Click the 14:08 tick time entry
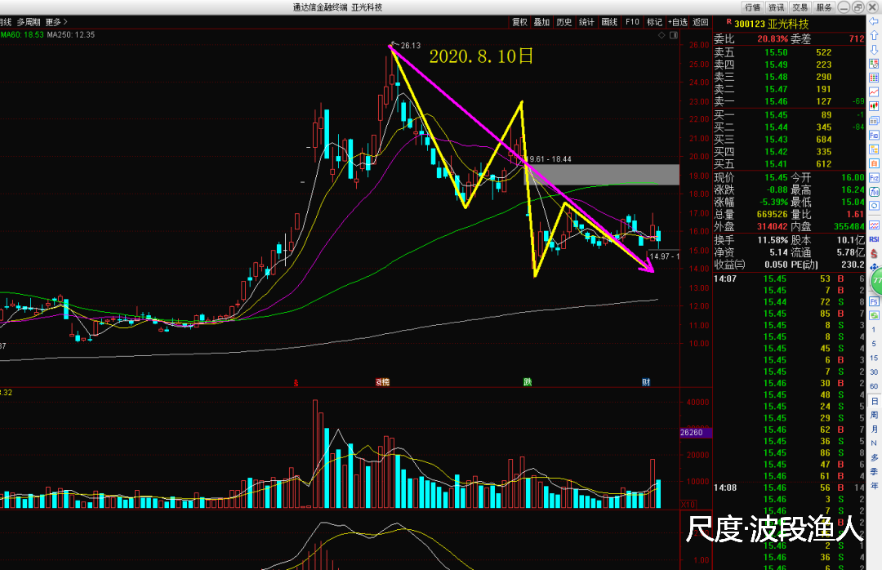This screenshot has width=882, height=570. tap(725, 488)
